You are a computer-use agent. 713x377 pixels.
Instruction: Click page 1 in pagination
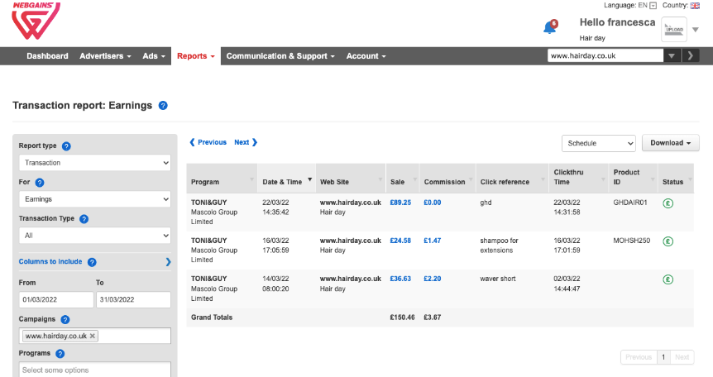[x=663, y=357]
